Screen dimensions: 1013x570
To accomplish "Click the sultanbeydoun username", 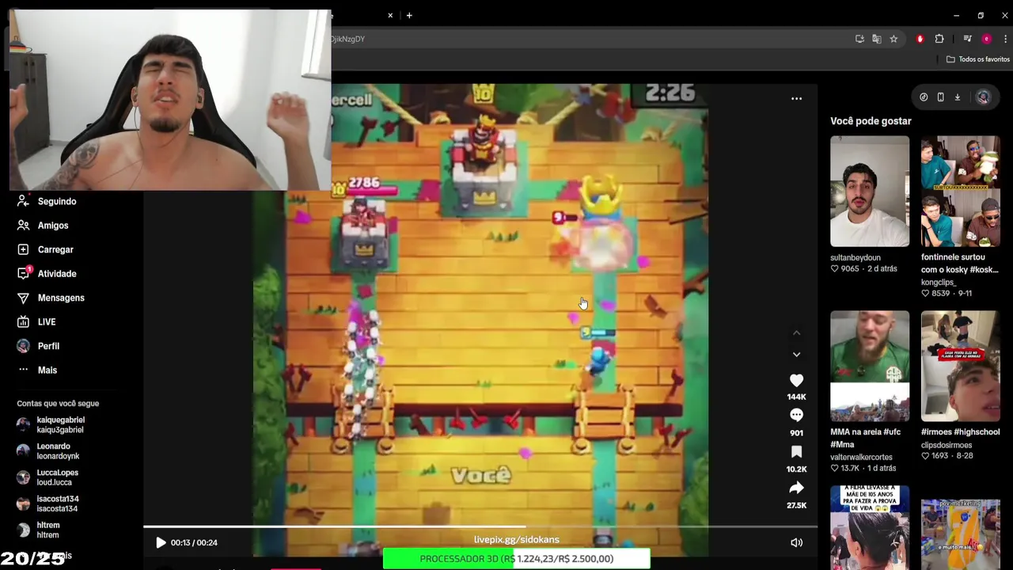I will [855, 257].
